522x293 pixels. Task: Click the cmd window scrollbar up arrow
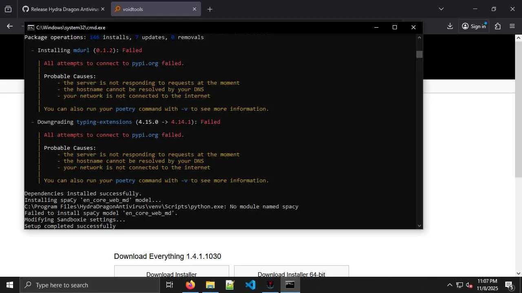(419, 37)
